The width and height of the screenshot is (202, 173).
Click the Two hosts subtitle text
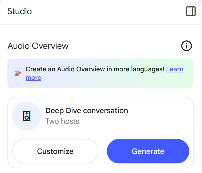click(x=62, y=121)
